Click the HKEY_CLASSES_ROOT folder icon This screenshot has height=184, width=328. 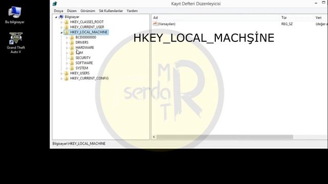click(67, 22)
